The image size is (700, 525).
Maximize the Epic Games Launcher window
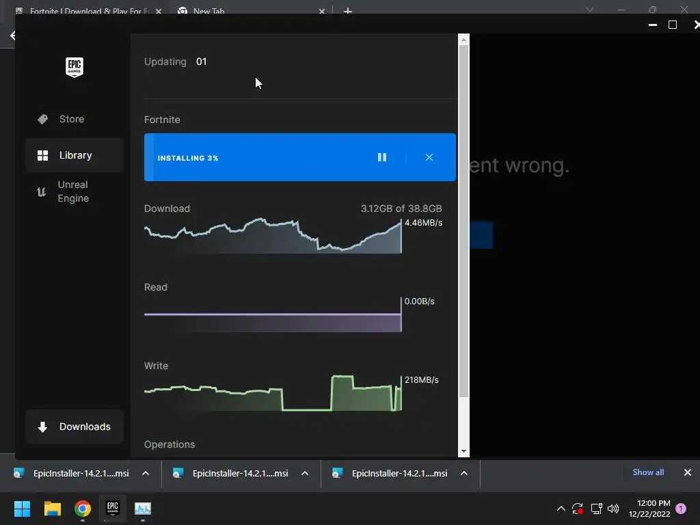(x=673, y=25)
